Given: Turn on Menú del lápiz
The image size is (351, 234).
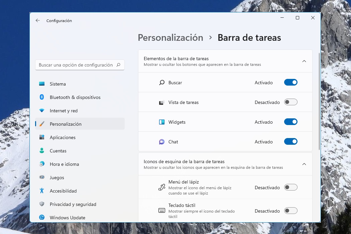Looking at the screenshot, I should (x=290, y=187).
